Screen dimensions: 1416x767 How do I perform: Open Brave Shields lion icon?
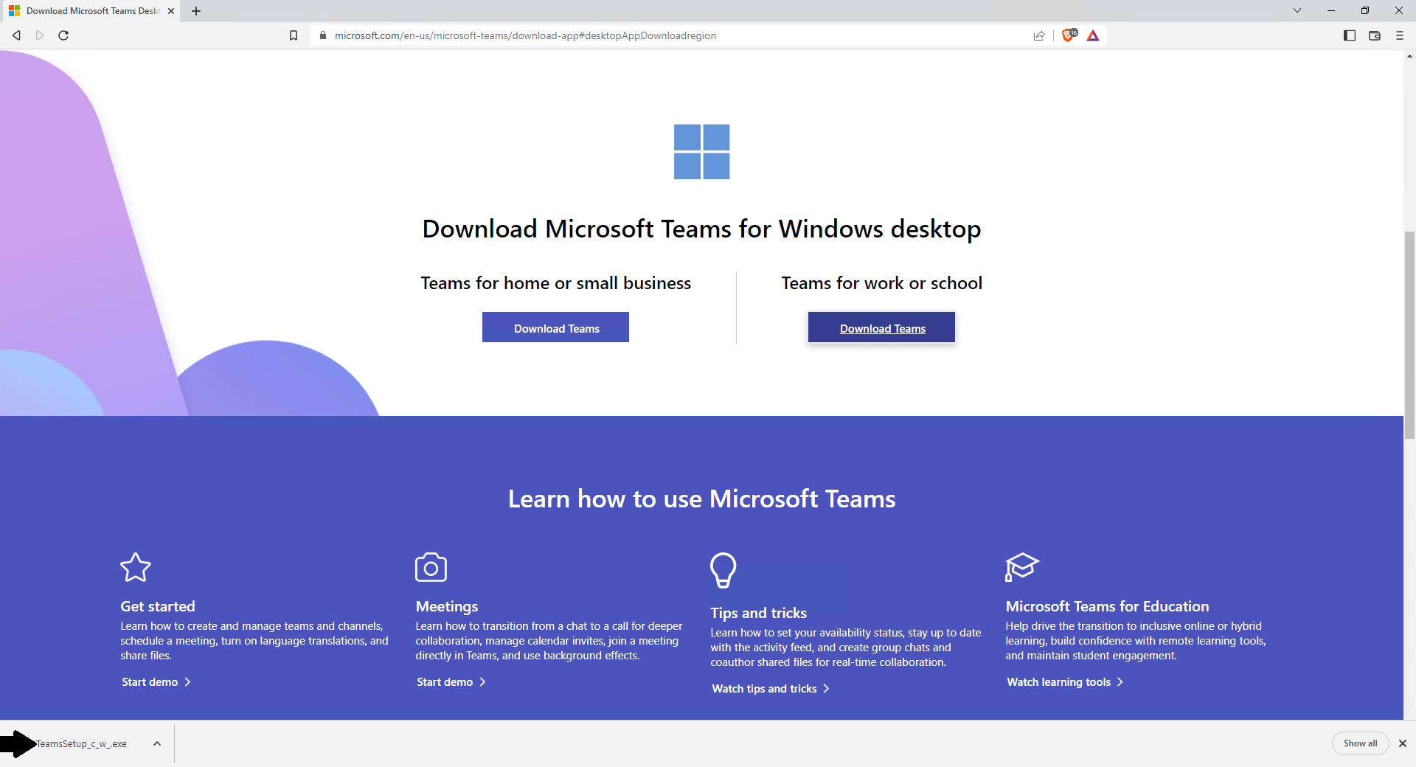pos(1069,35)
